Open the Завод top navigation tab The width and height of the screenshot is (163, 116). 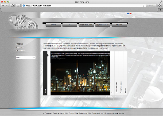[x=53, y=25]
